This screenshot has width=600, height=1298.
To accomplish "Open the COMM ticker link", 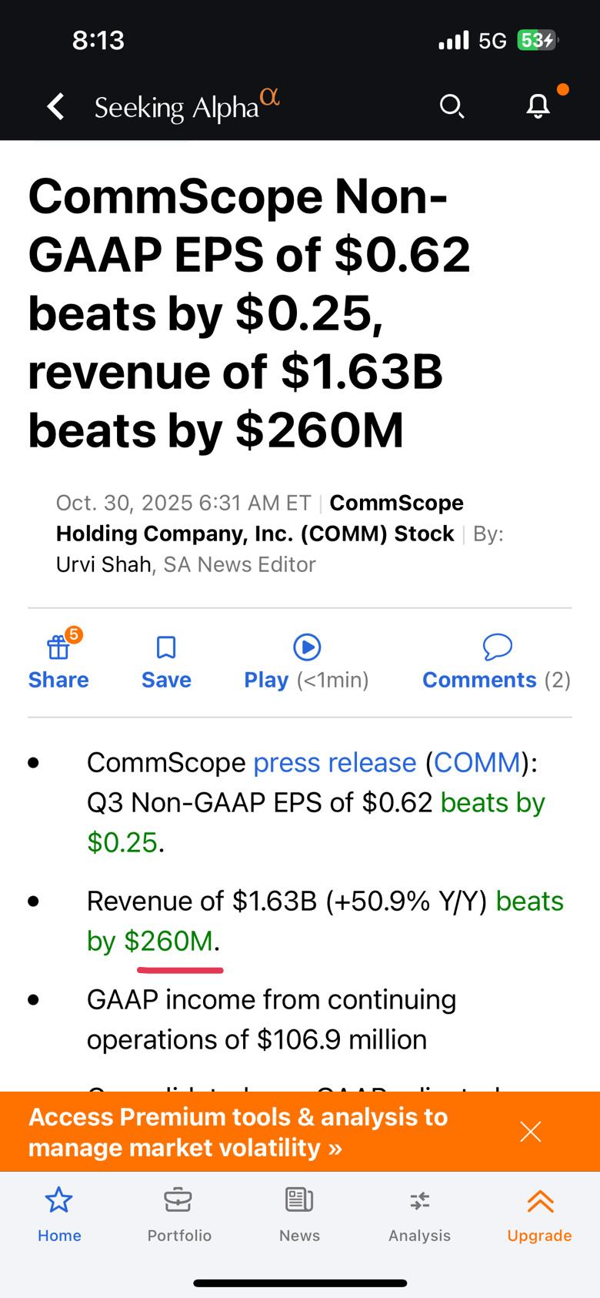I will [477, 763].
